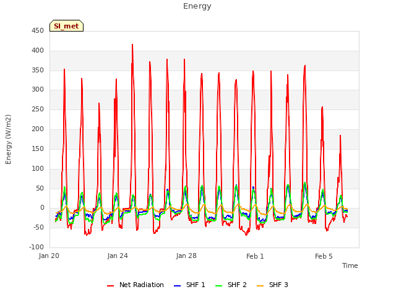Click the Energy chart title

coord(197,6)
